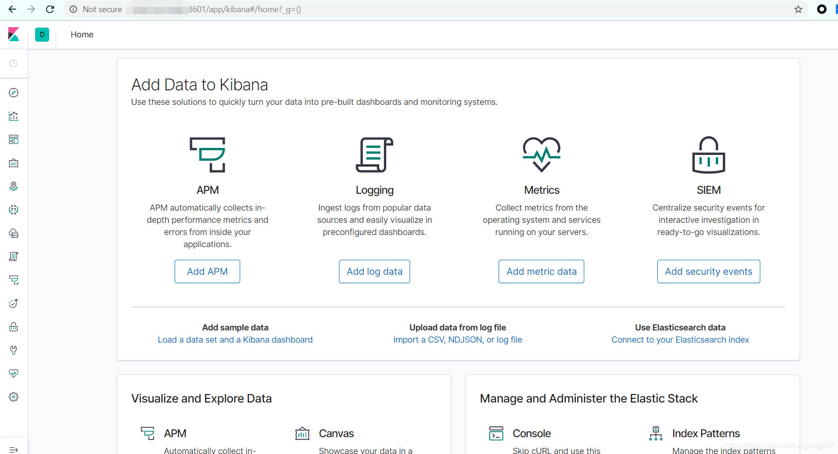Open Maps icon in sidebar

(x=14, y=186)
